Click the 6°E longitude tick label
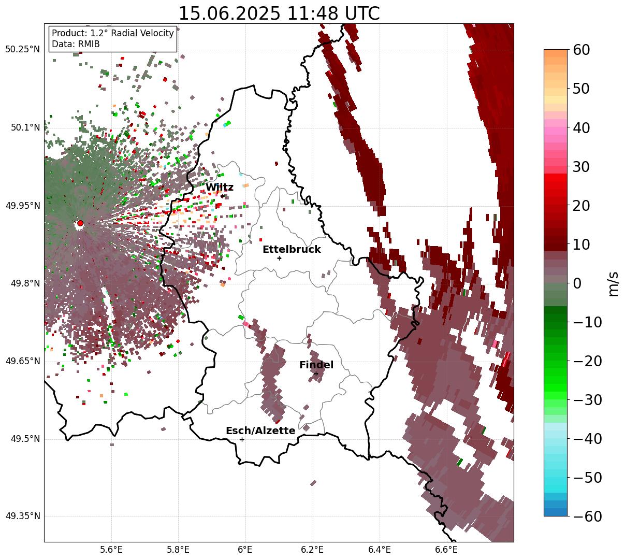 (245, 550)
